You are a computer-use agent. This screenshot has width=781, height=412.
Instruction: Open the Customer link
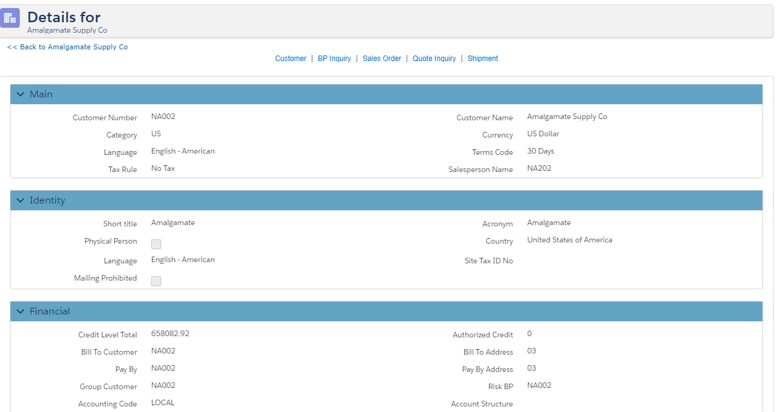(x=290, y=59)
